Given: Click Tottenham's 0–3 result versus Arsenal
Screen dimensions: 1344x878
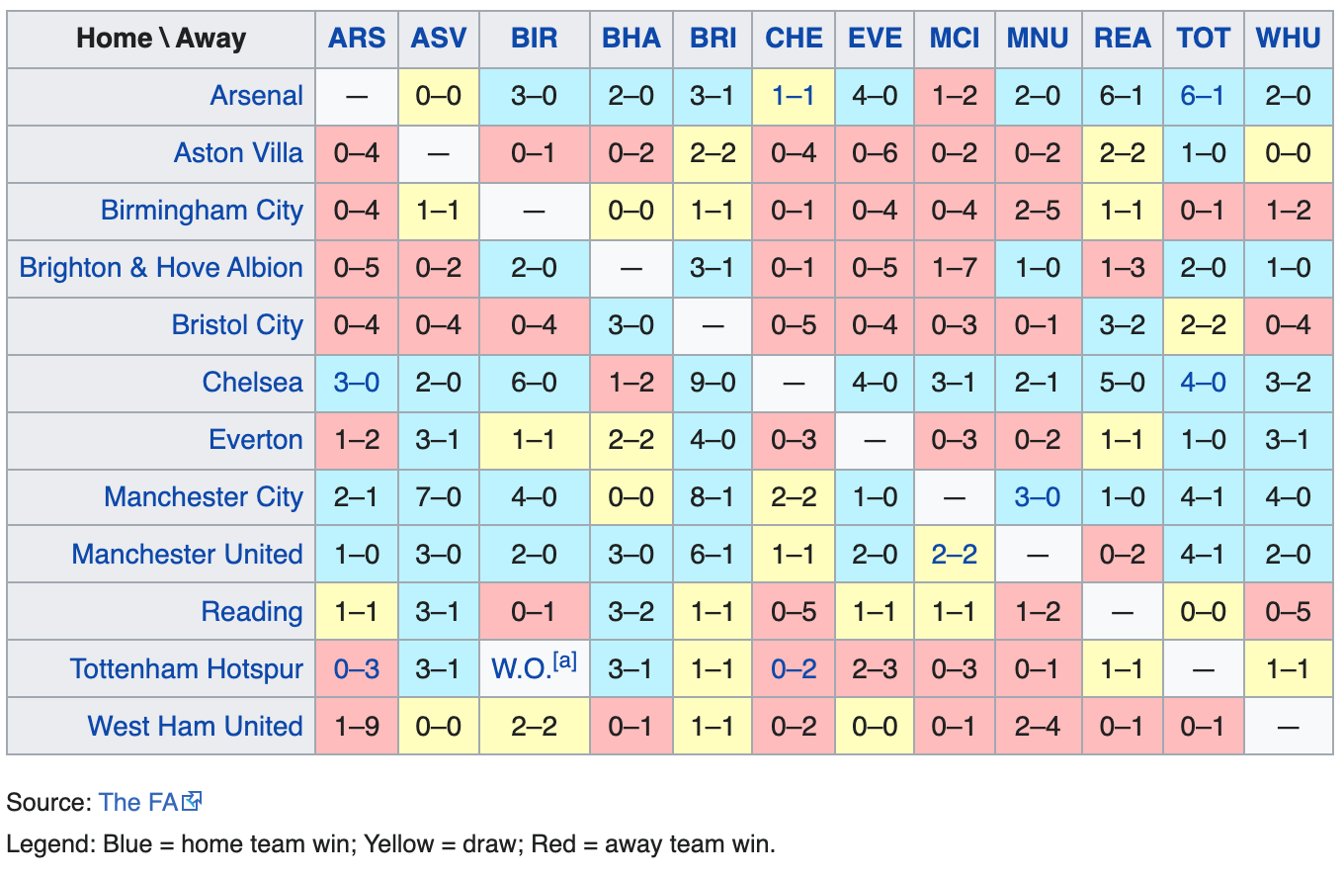Looking at the screenshot, I should 357,669.
